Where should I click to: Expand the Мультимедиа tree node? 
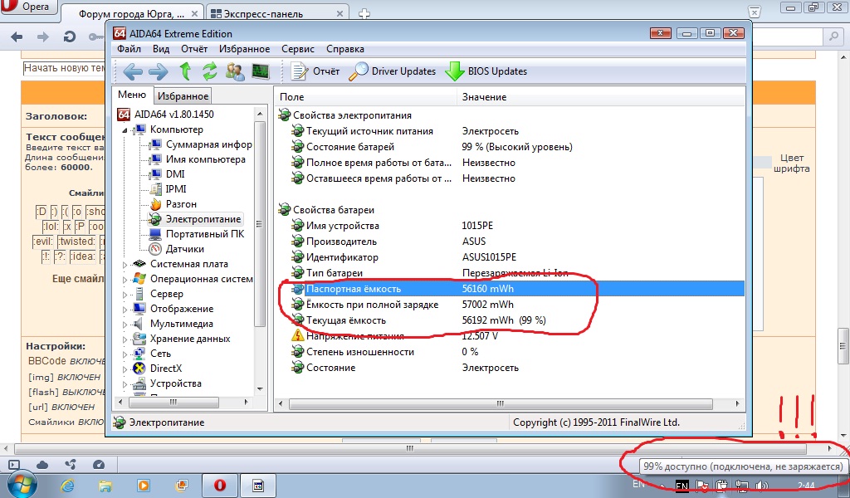click(126, 325)
